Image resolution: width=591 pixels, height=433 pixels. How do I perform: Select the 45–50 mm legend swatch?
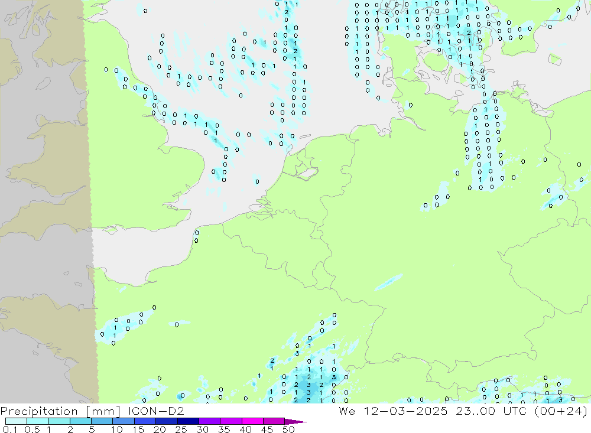[274, 421]
